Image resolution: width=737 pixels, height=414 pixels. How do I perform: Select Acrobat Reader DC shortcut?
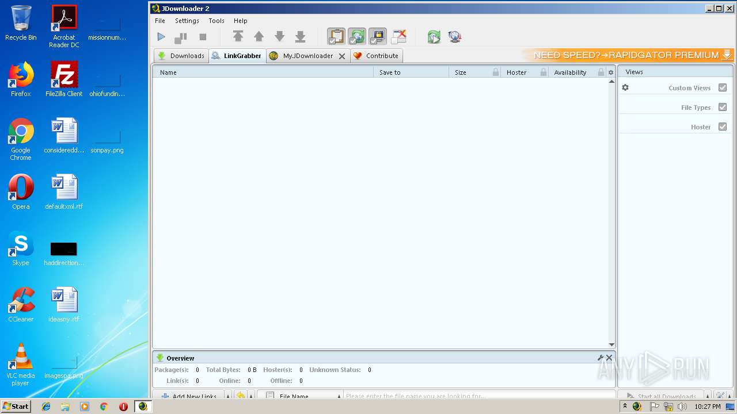pyautogui.click(x=64, y=27)
